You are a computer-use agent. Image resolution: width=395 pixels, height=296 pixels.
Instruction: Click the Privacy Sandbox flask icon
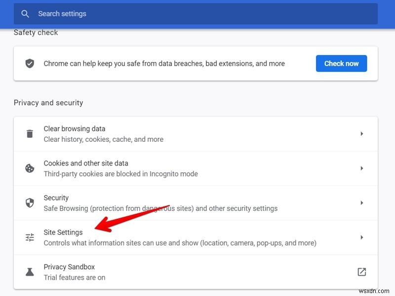point(30,271)
